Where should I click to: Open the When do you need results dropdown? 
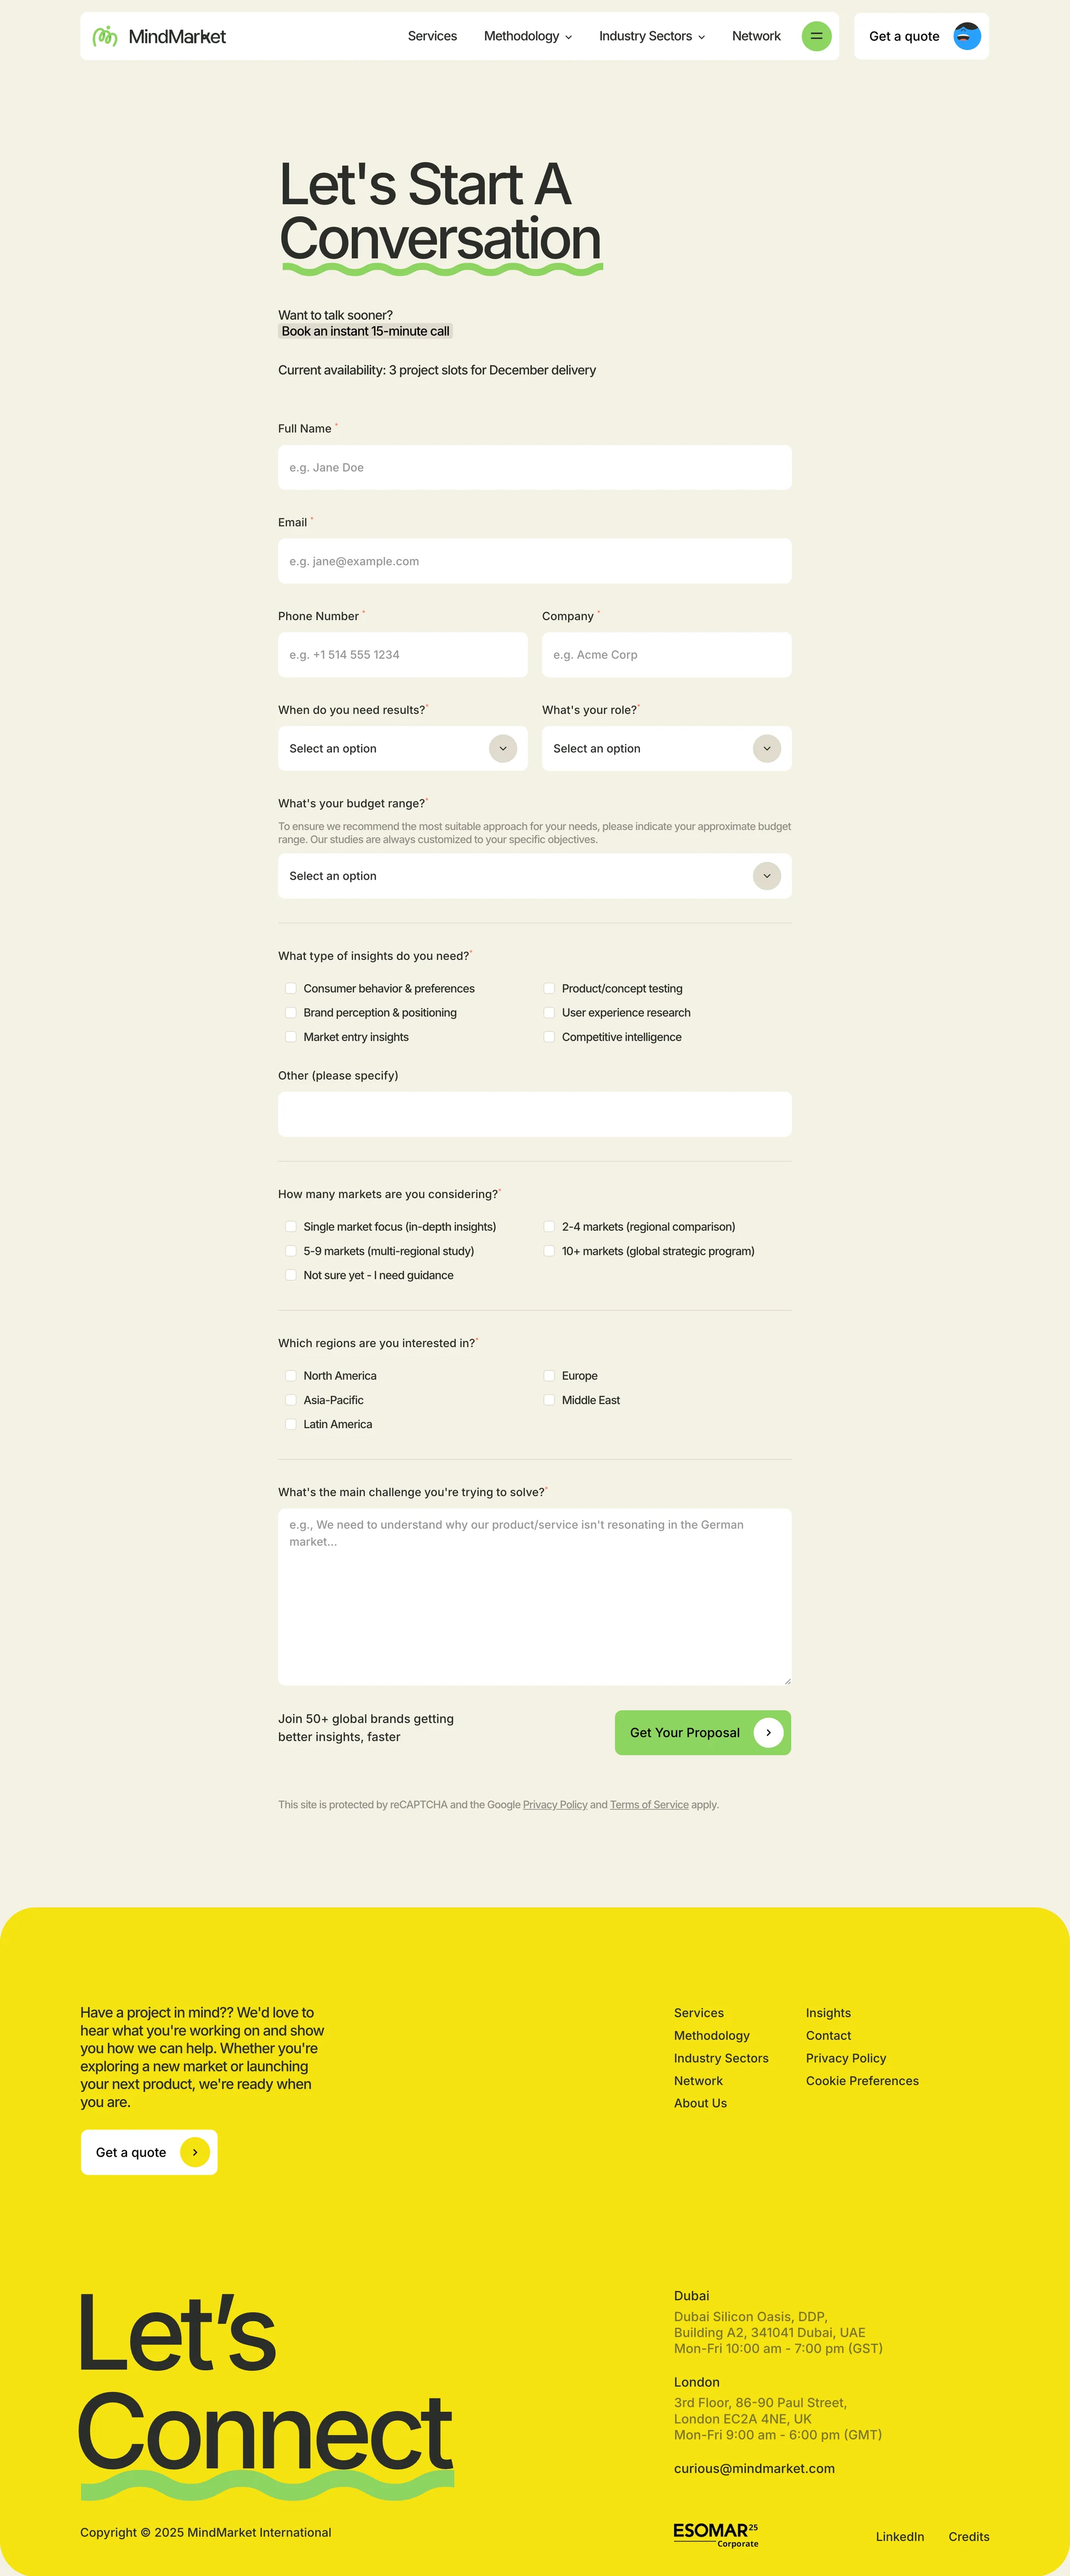[402, 748]
